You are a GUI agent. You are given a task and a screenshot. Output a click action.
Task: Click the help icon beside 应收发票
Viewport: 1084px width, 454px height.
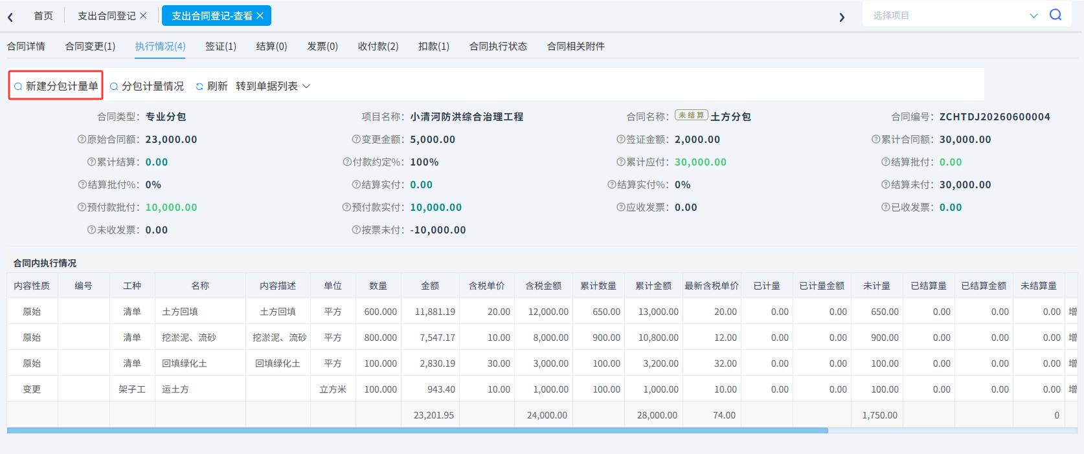(621, 207)
